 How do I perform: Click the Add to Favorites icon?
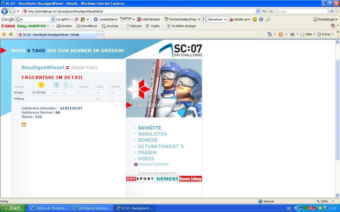(x=11, y=34)
